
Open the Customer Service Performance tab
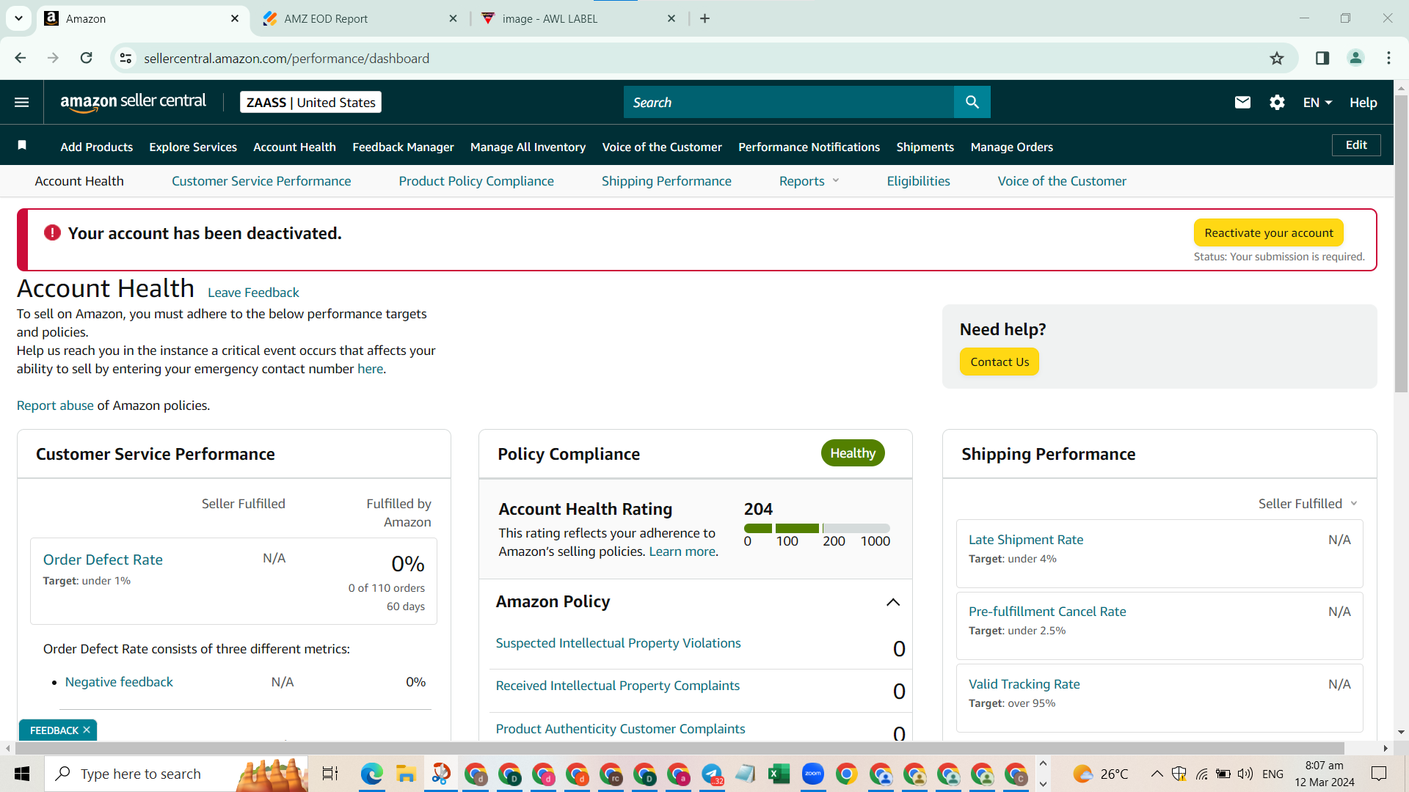tap(261, 181)
